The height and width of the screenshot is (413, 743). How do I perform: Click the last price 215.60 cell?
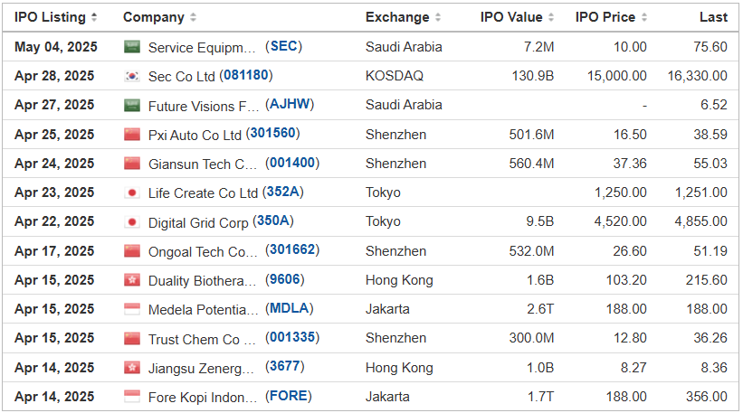(707, 280)
